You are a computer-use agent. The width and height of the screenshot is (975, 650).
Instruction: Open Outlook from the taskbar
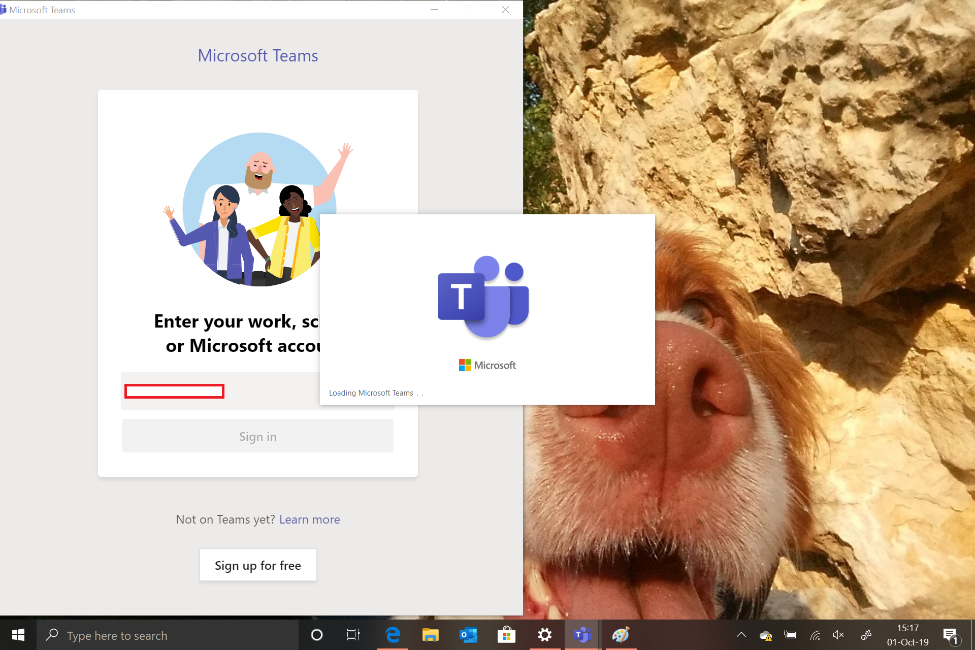468,635
